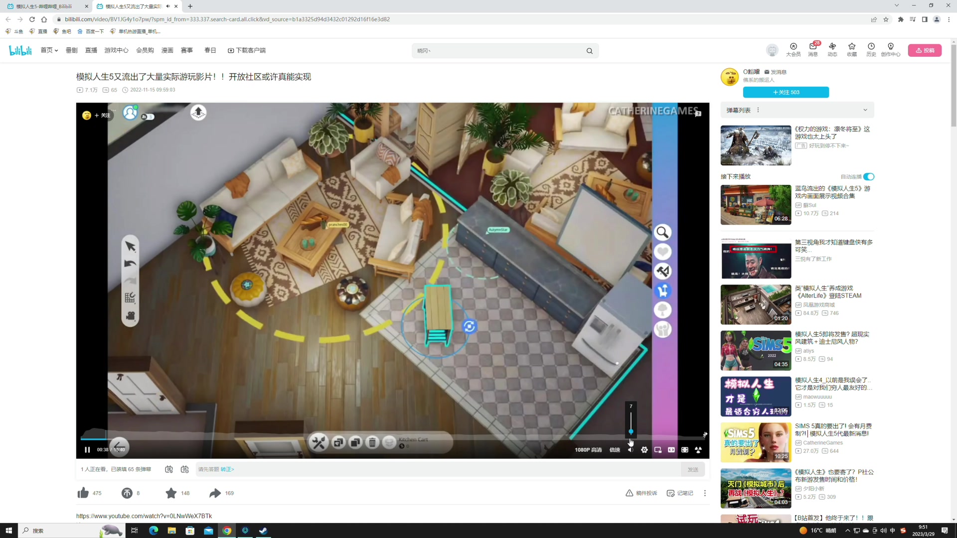Image resolution: width=957 pixels, height=538 pixels.
Task: Favorite the video with star icon
Action: 171,493
